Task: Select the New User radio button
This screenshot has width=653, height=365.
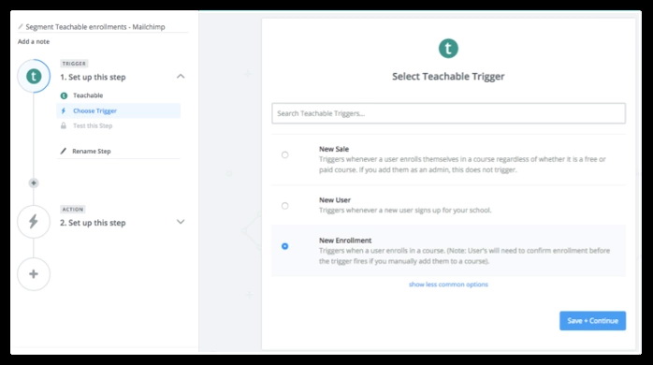Action: [x=284, y=205]
